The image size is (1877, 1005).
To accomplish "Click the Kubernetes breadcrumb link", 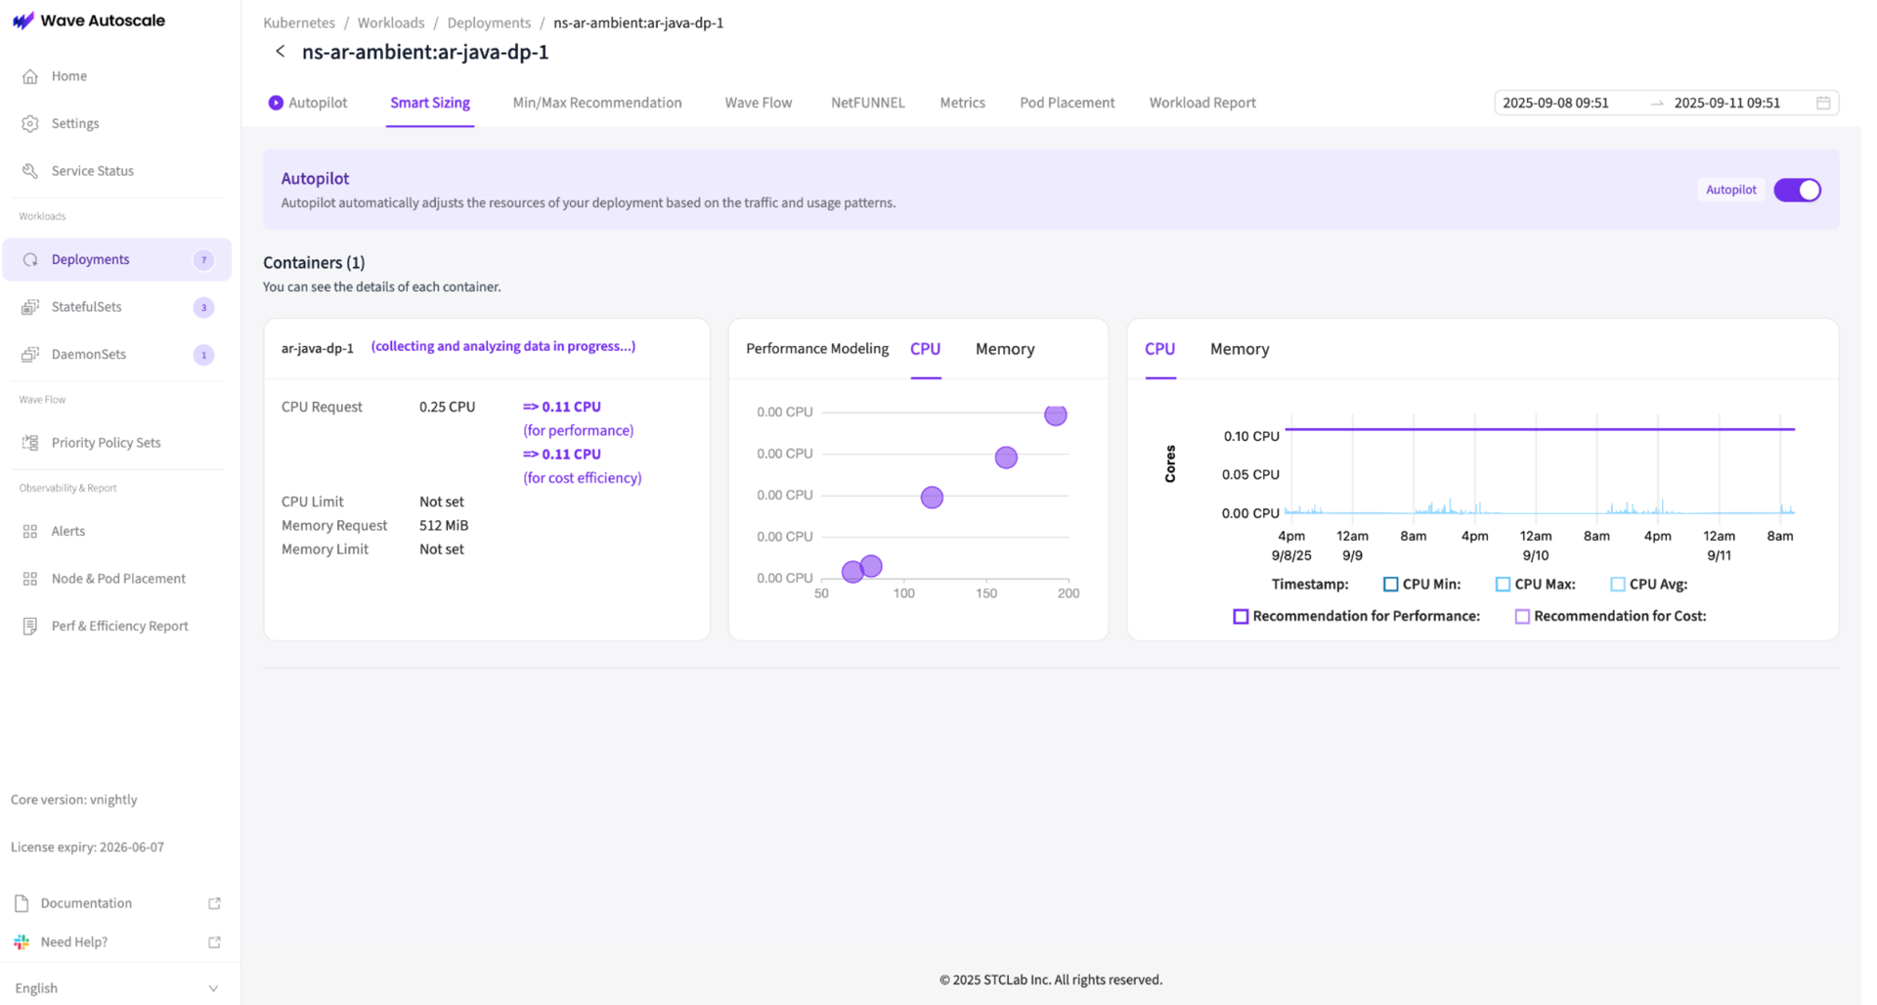I will point(299,22).
